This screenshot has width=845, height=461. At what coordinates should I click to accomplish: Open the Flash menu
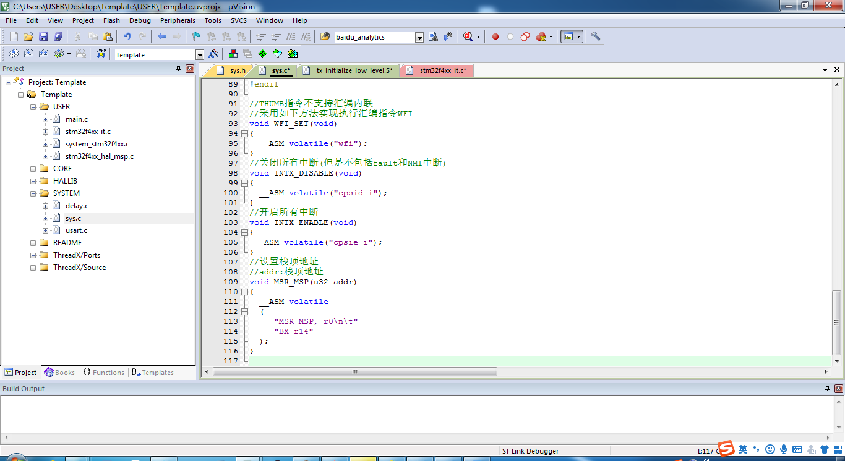pos(111,20)
